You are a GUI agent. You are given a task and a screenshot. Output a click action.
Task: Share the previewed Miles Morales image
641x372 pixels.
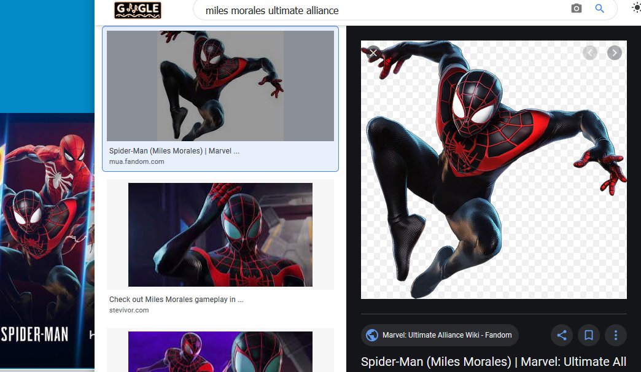point(561,335)
